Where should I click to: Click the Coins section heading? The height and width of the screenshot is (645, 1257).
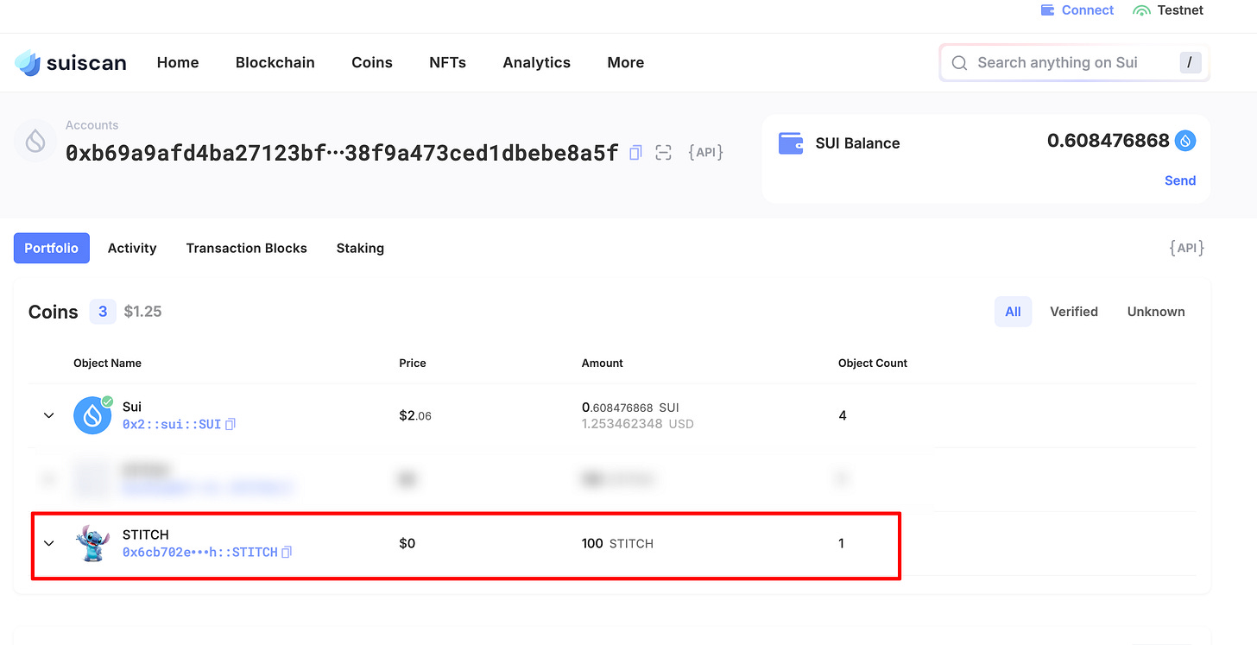[54, 312]
